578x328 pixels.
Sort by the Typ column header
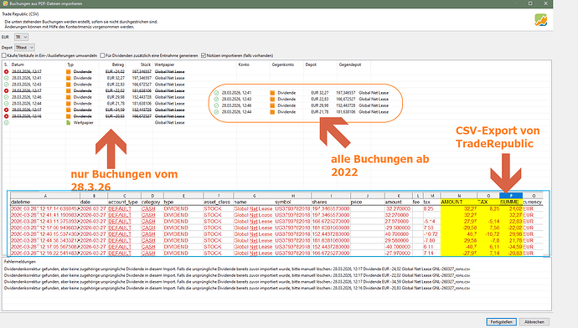click(70, 64)
